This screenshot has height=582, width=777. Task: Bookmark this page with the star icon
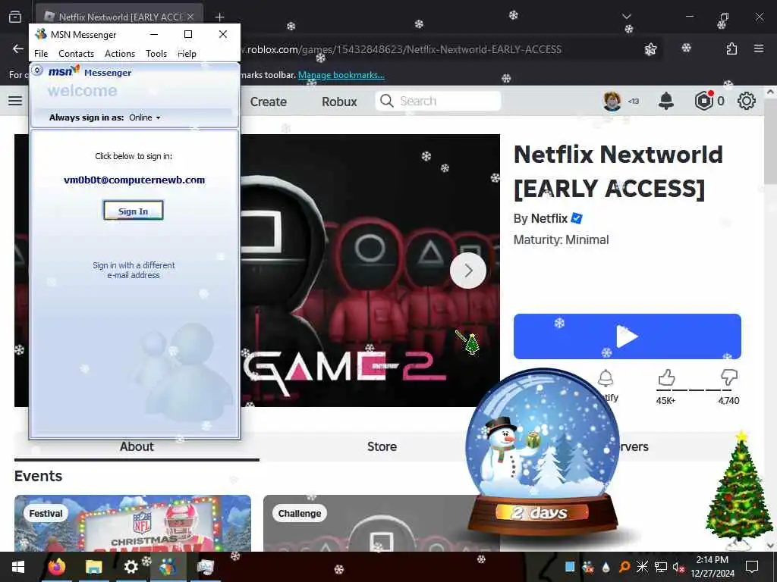coord(650,49)
